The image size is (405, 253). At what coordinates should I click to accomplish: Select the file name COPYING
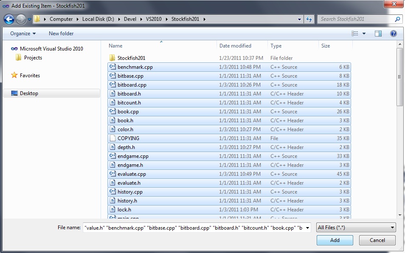pyautogui.click(x=128, y=138)
